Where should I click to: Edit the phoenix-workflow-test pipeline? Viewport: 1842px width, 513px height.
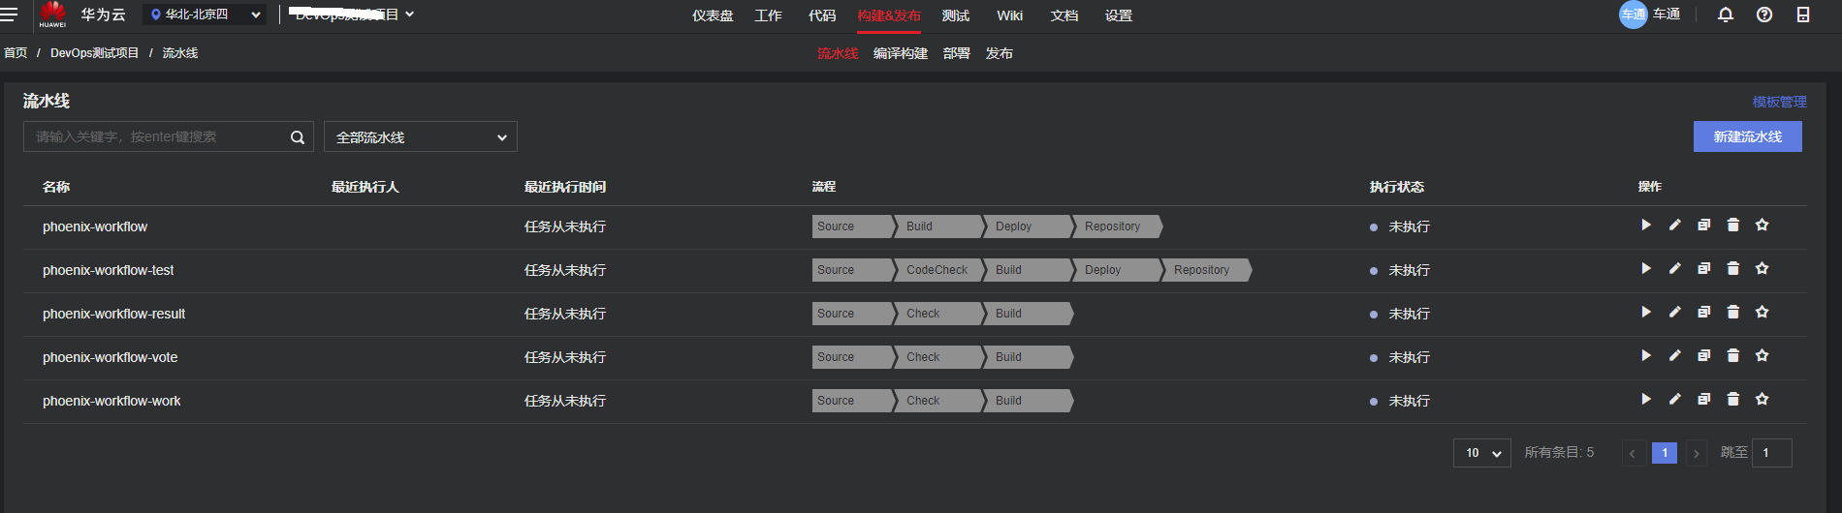pyautogui.click(x=1674, y=268)
